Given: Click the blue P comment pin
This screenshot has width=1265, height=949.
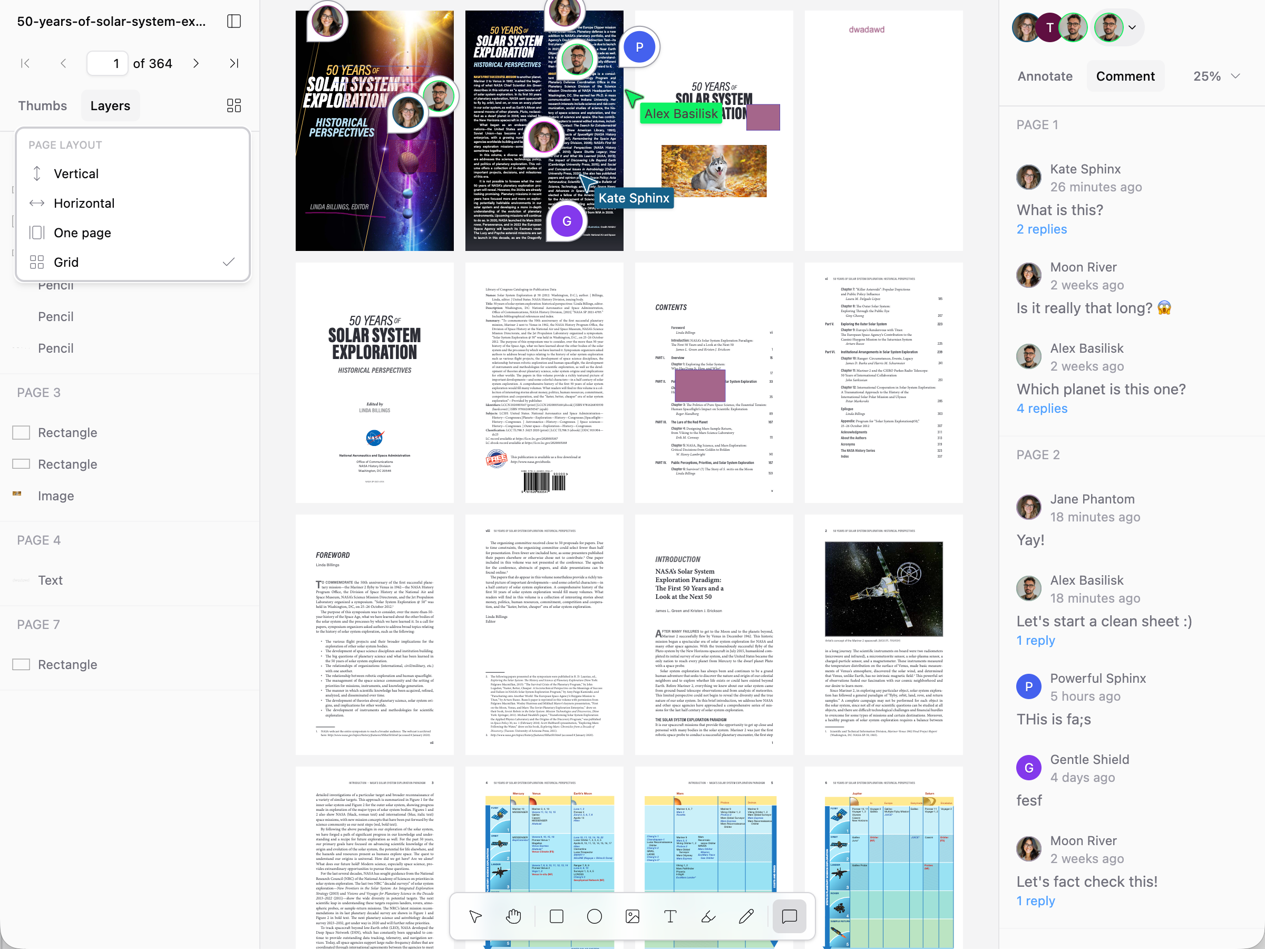Looking at the screenshot, I should point(639,47).
